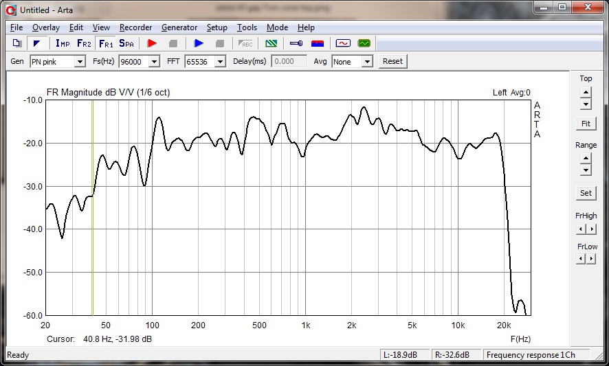Screen dimensions: 609x366
Task: Open the Help menu
Action: tap(306, 27)
